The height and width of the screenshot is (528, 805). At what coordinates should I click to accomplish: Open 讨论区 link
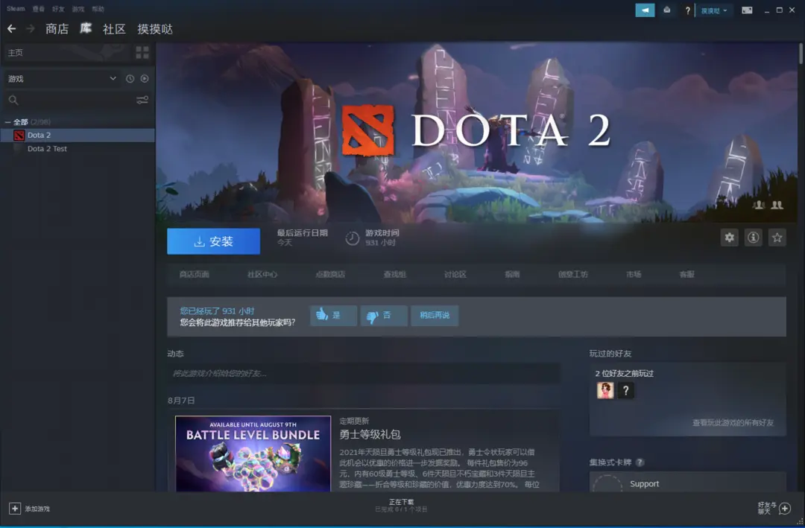click(455, 275)
